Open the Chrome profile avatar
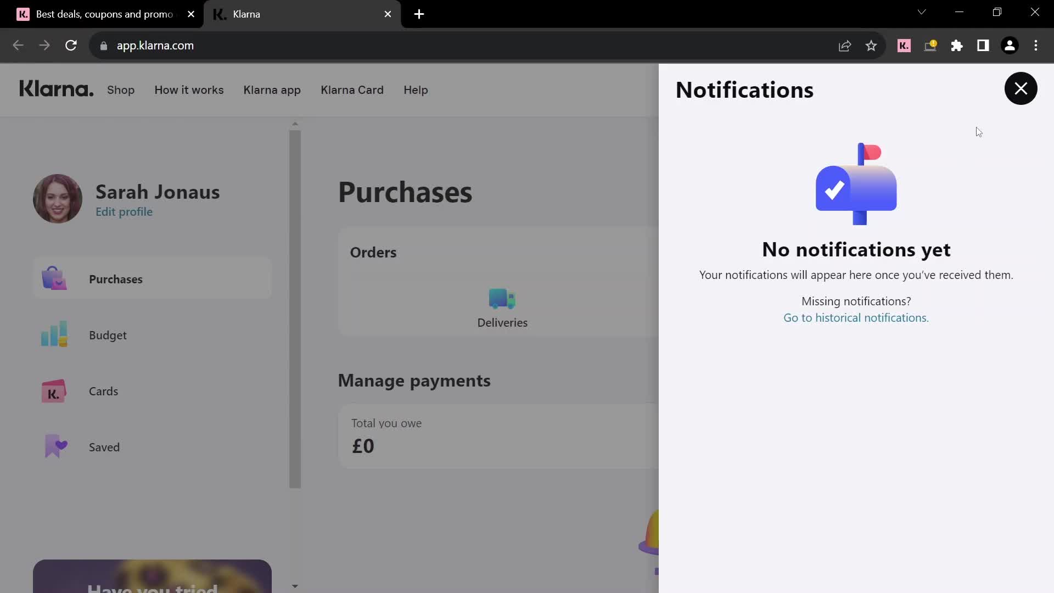This screenshot has width=1054, height=593. pyautogui.click(x=1010, y=46)
